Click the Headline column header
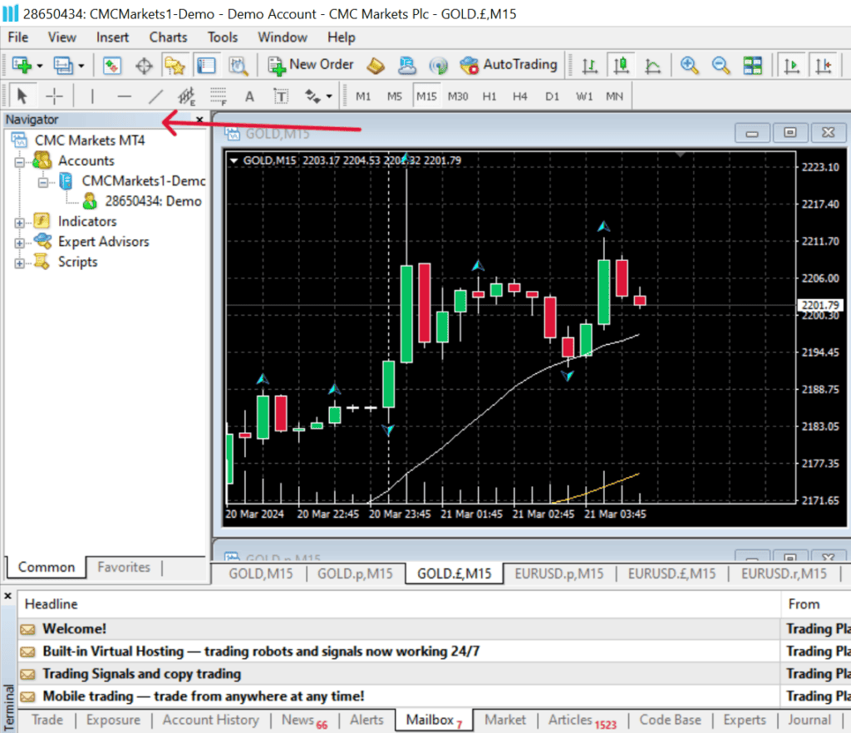The height and width of the screenshot is (733, 851). 399,604
